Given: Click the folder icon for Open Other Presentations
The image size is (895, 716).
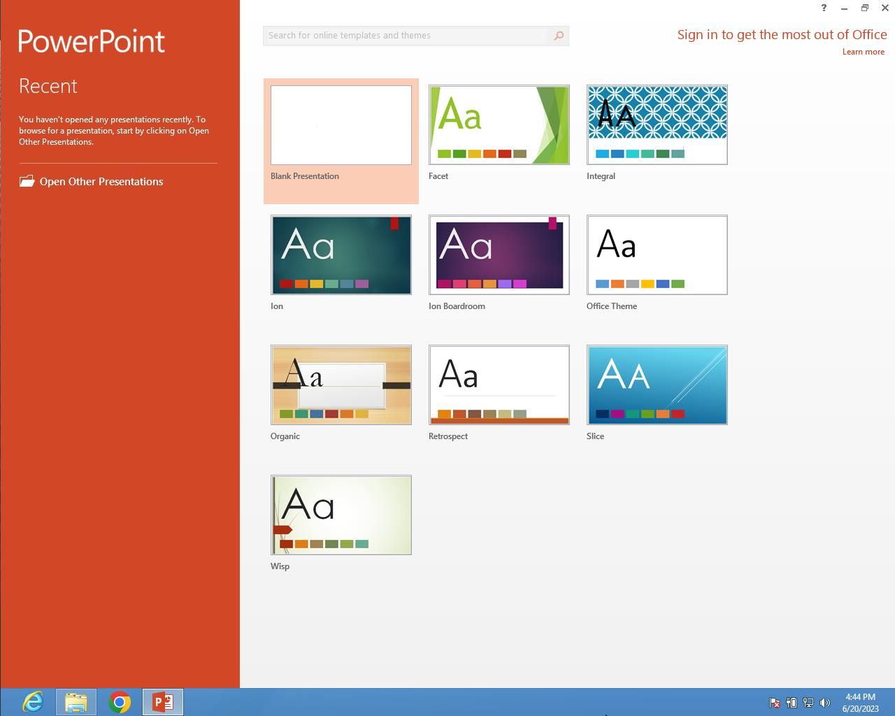Looking at the screenshot, I should click(x=27, y=181).
